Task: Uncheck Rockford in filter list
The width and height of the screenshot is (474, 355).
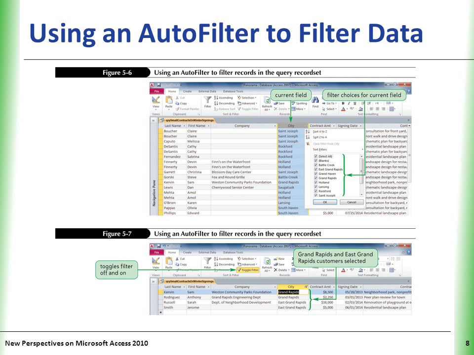Action: [x=316, y=191]
